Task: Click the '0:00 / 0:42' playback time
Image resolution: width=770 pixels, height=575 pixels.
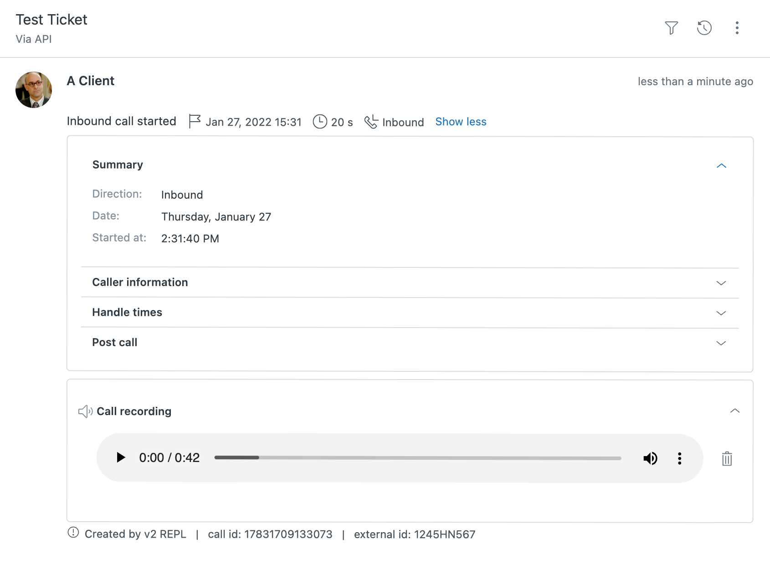Action: pos(169,457)
